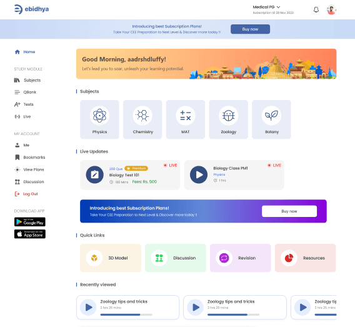Viewport: 355px width, 327px height.
Task: Open Tests in sidebar
Action: tap(24, 104)
